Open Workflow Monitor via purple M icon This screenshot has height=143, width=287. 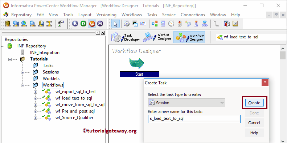100,24
